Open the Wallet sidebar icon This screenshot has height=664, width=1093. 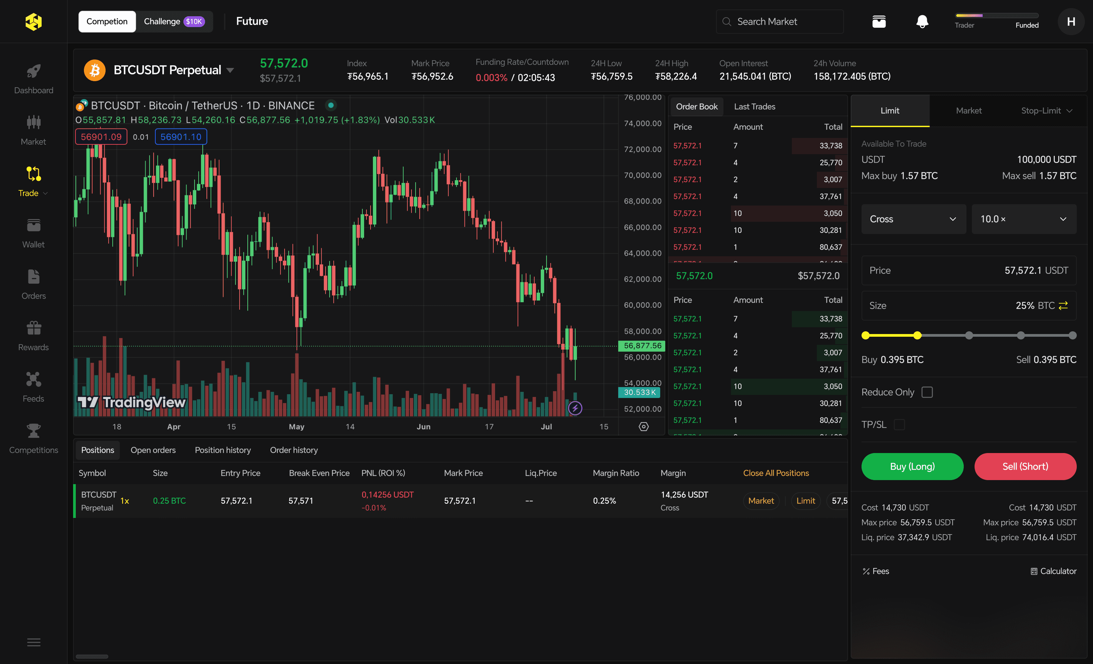coord(34,225)
